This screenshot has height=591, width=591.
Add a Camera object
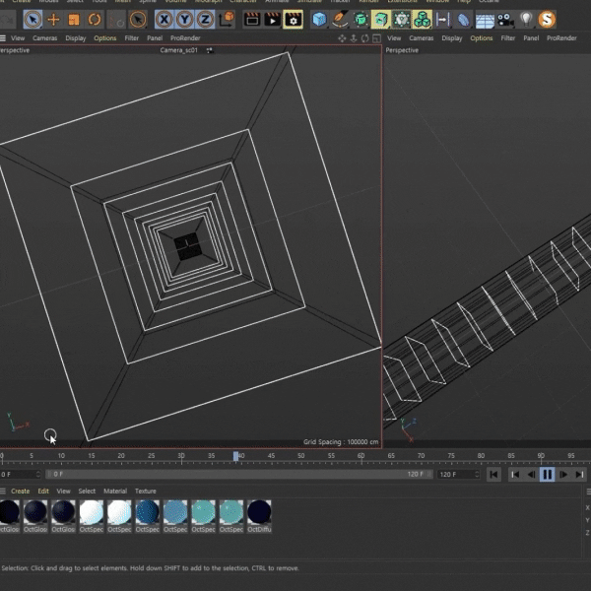[505, 20]
